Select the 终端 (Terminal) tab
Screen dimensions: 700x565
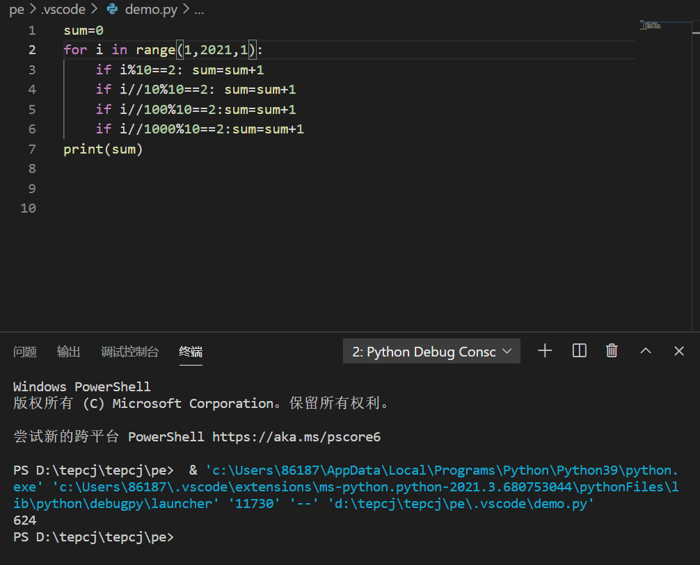(191, 352)
